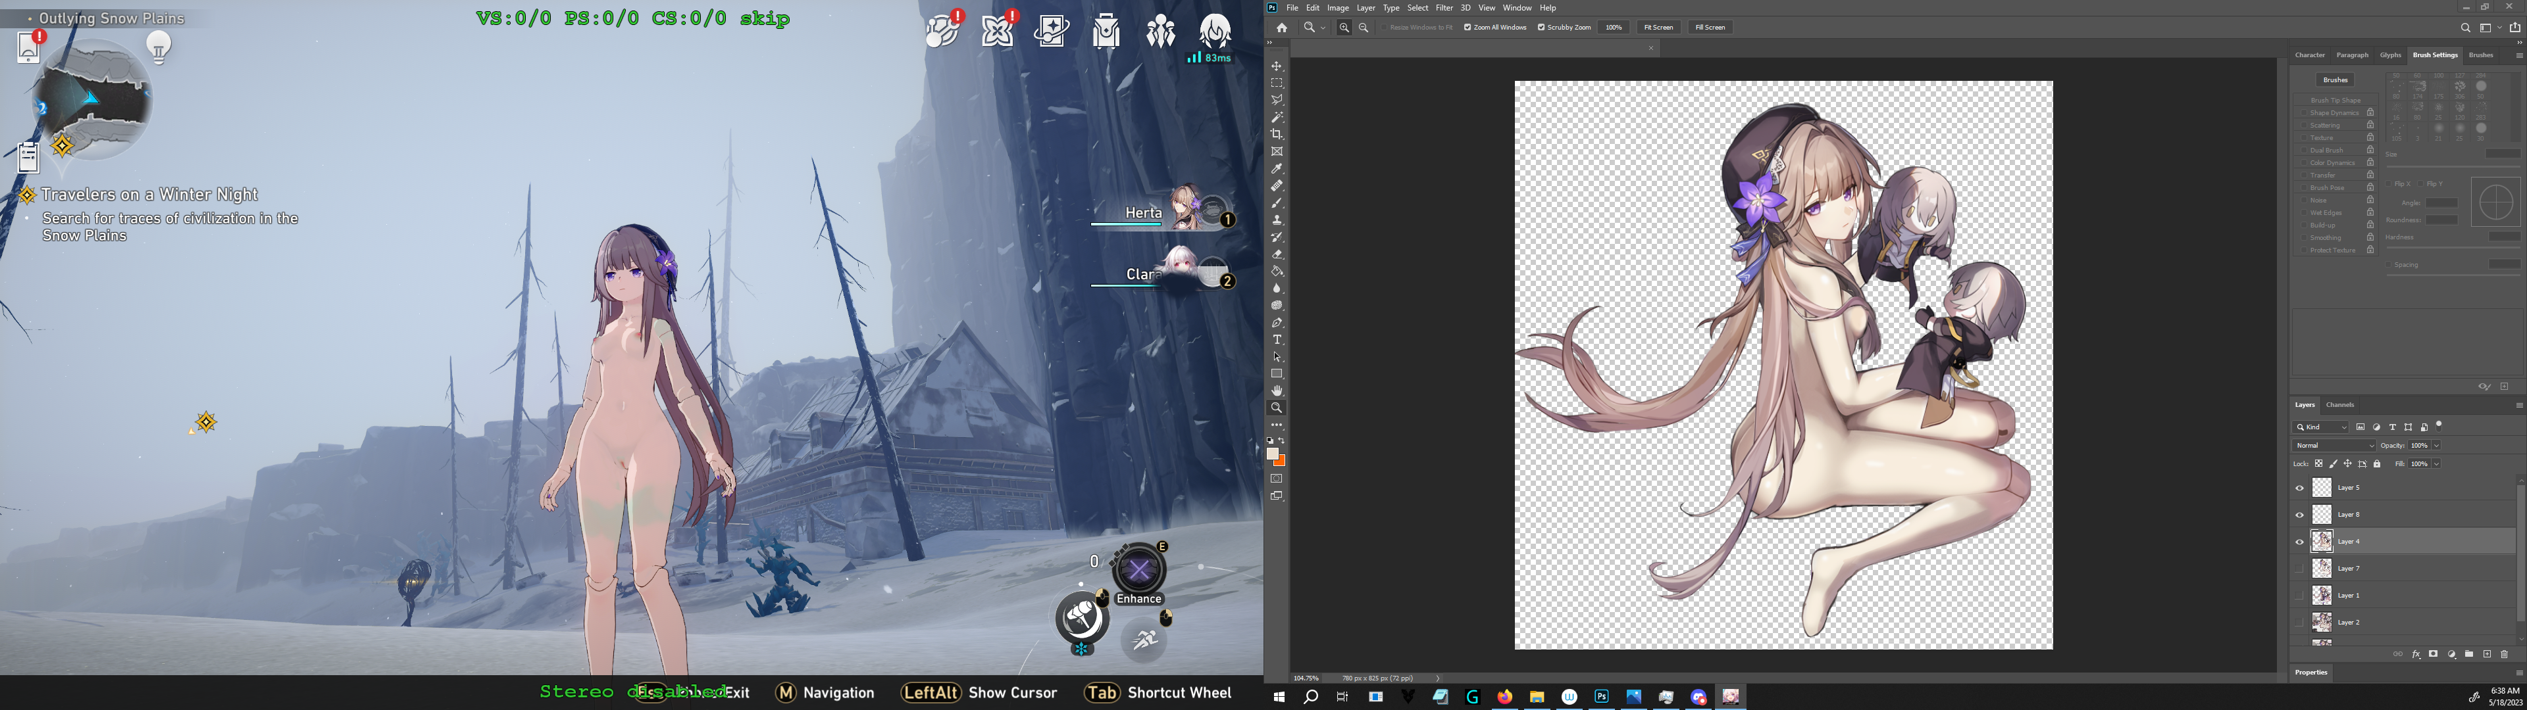Select the Move tool in Photoshop
This screenshot has height=710, width=2527.
pyautogui.click(x=1276, y=66)
